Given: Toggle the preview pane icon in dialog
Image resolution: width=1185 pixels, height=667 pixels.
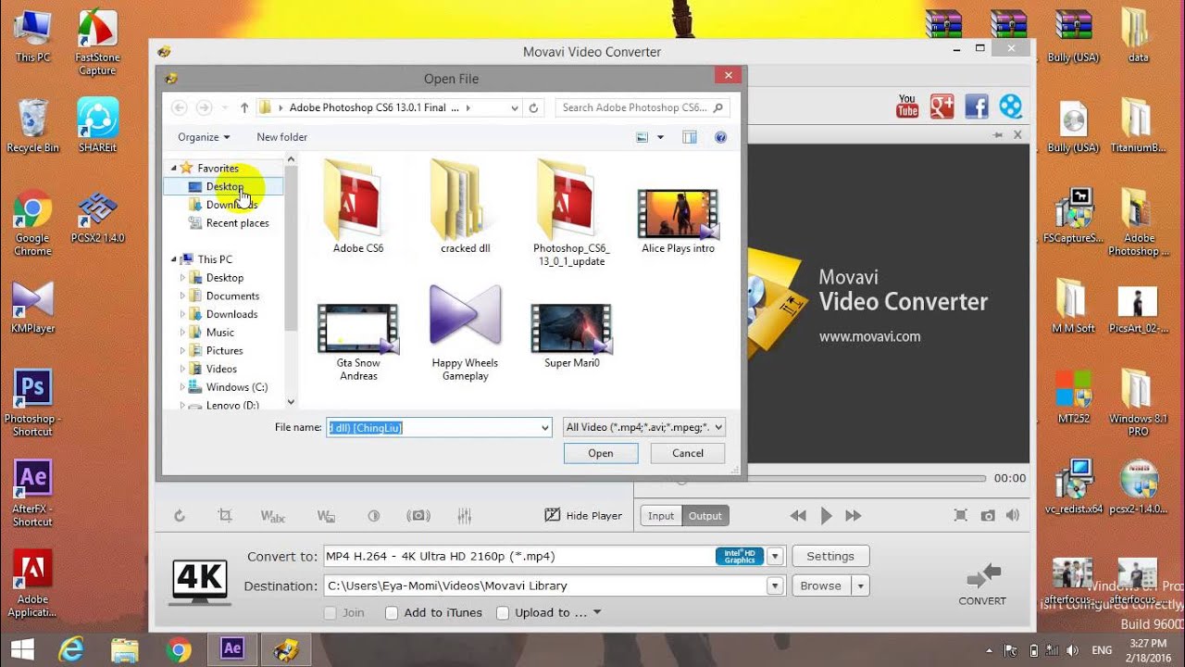Looking at the screenshot, I should [690, 137].
